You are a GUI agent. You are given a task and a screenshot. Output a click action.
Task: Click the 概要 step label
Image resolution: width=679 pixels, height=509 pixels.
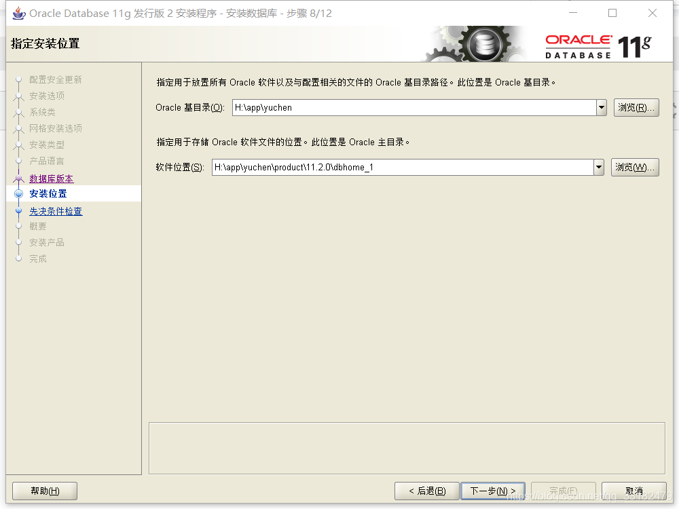38,227
